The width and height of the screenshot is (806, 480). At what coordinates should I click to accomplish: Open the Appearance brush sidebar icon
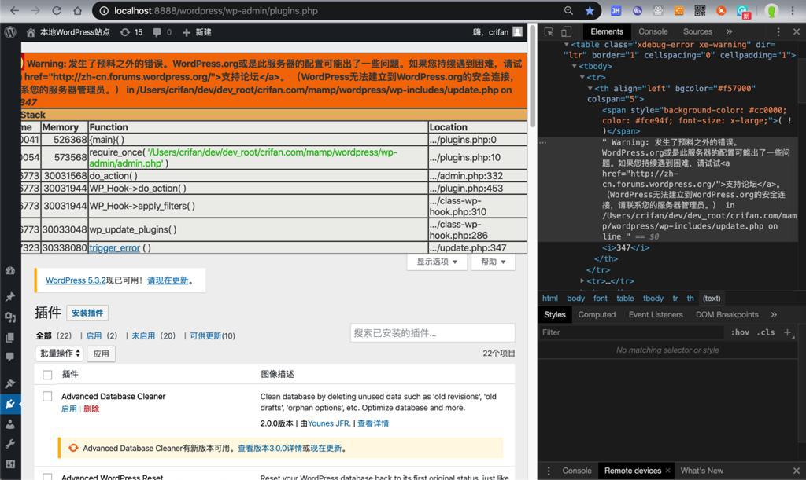coord(10,383)
